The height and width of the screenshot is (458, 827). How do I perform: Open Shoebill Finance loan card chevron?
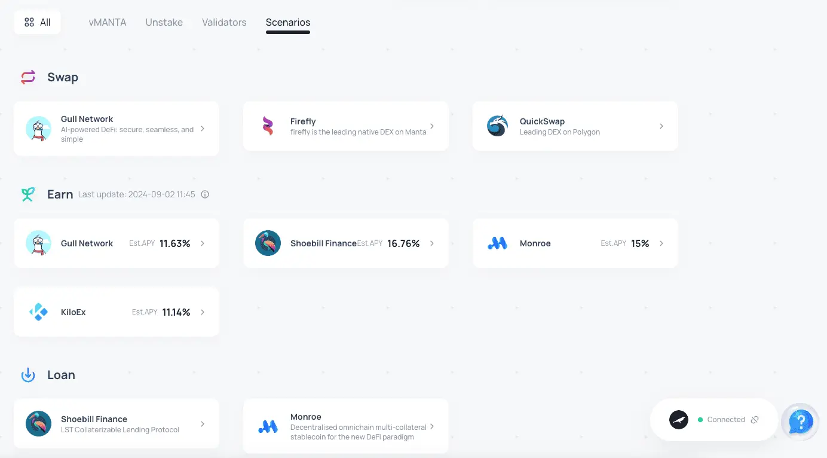pos(203,424)
